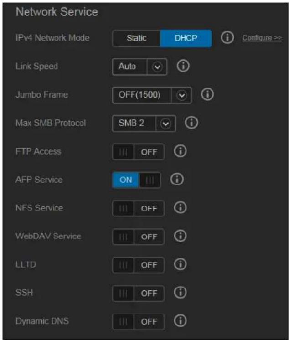
Task: Show Dynamic DNS info icon
Action: 180,321
